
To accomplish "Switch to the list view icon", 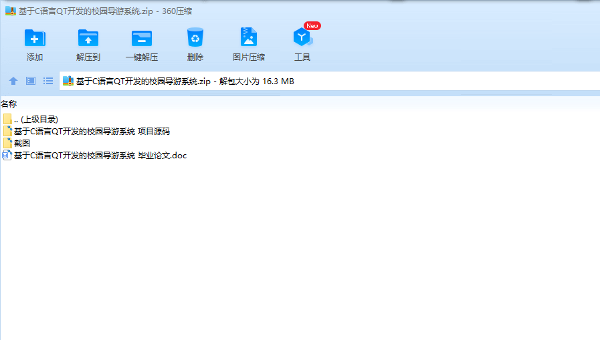I will click(x=48, y=81).
